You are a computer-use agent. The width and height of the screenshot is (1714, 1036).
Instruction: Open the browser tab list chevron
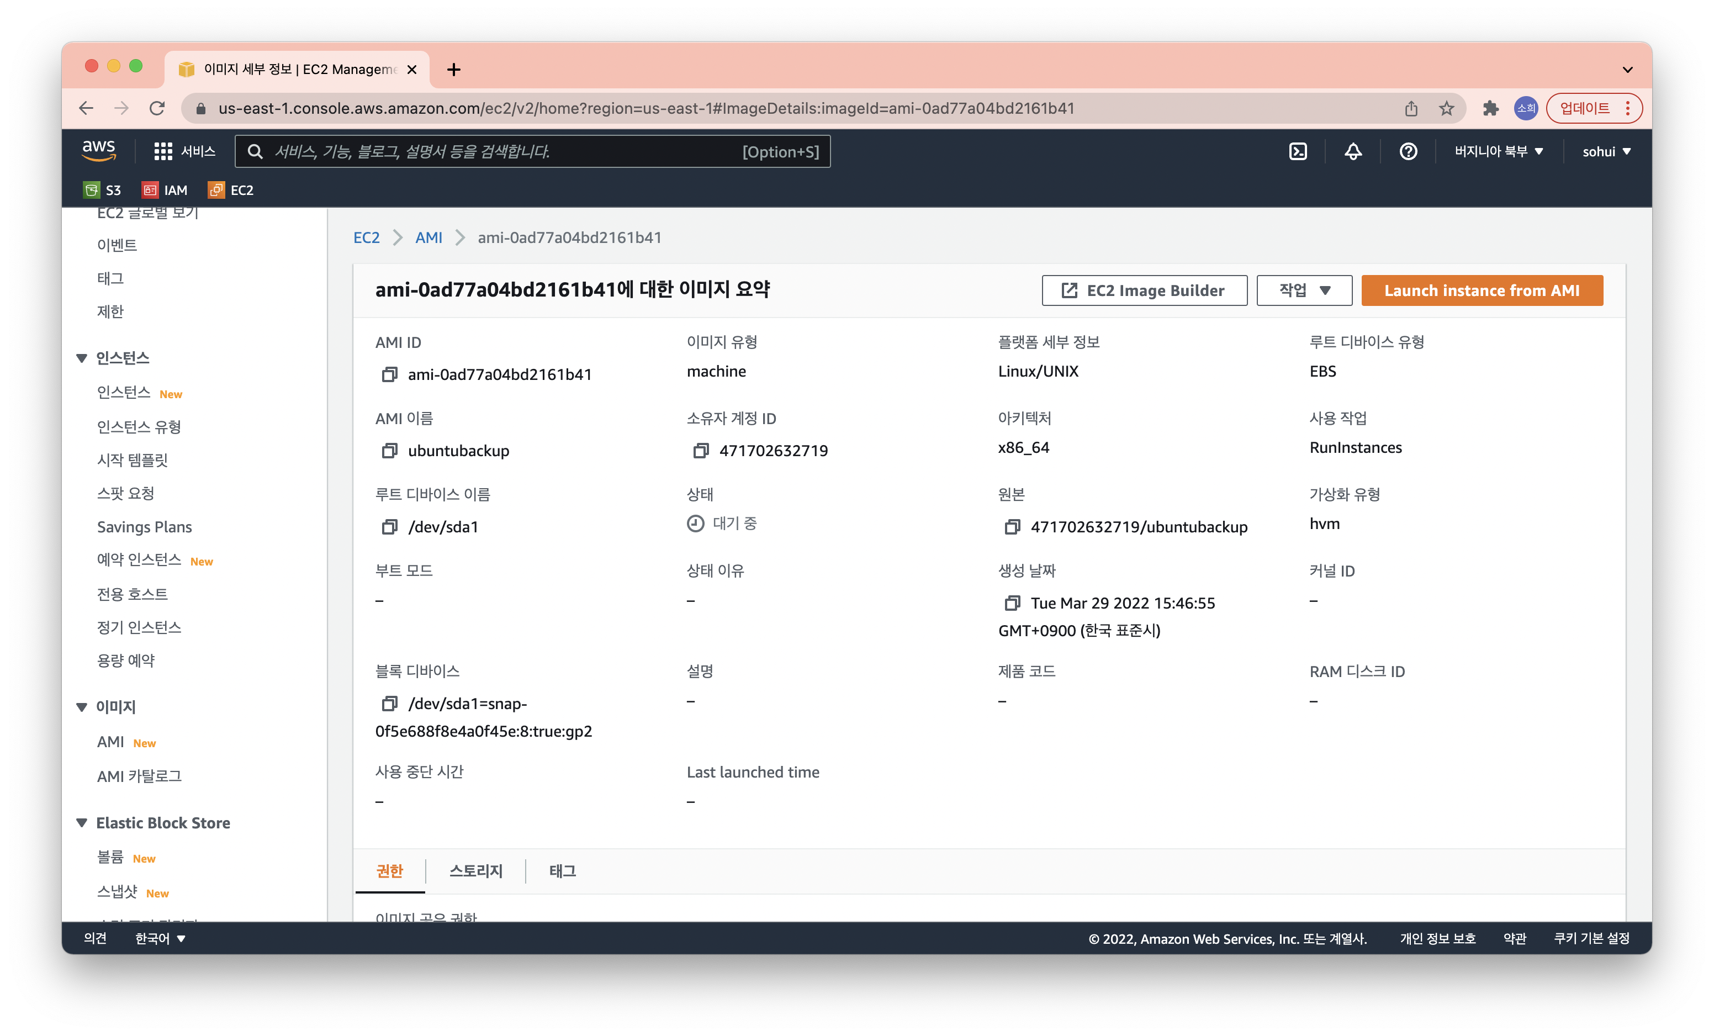1627,70
